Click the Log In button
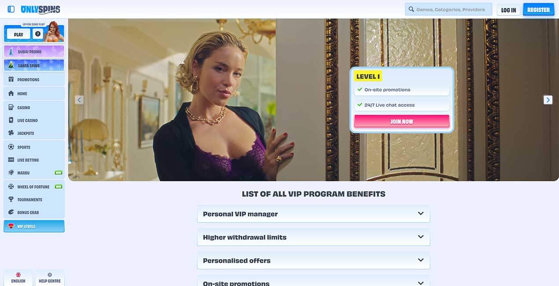 [x=508, y=10]
